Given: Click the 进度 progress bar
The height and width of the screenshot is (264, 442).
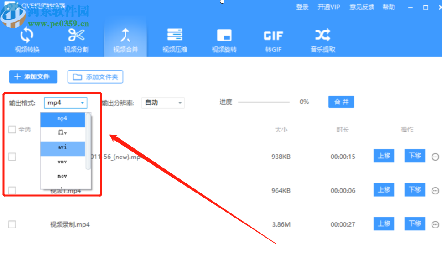Looking at the screenshot, I should [x=265, y=102].
